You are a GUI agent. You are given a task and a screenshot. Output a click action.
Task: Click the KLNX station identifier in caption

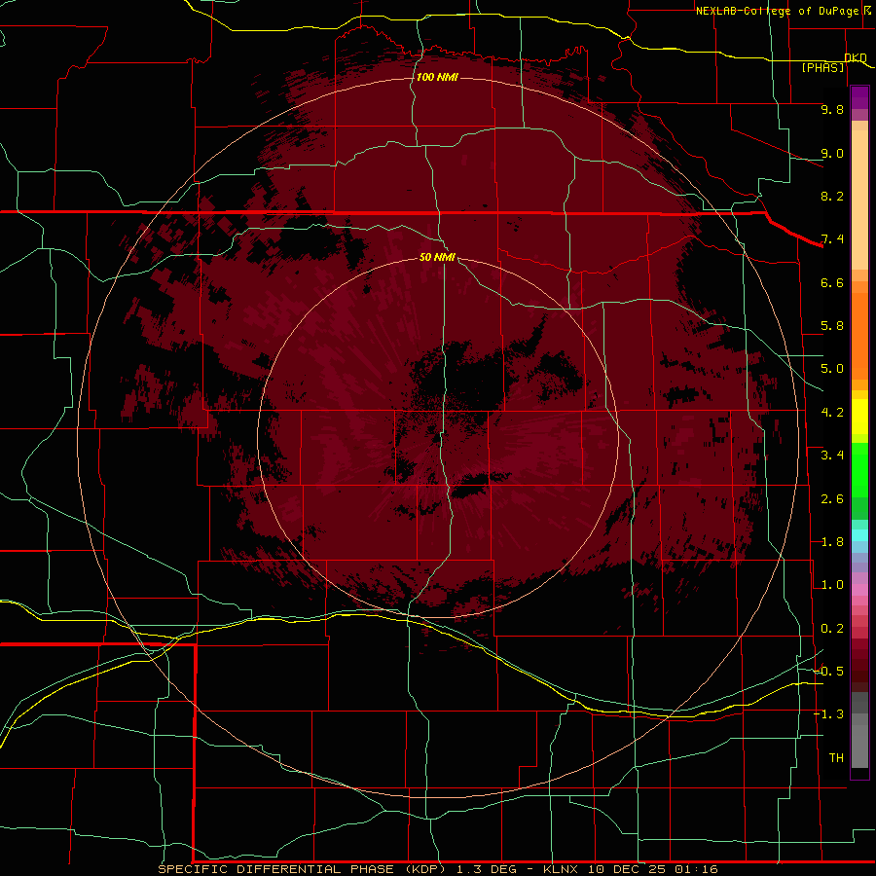[x=563, y=869]
